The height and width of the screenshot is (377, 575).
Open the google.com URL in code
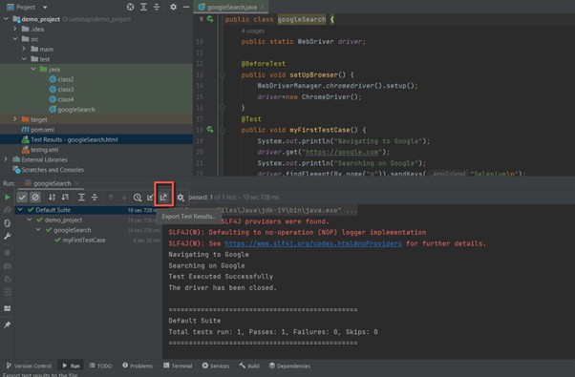[x=342, y=152]
